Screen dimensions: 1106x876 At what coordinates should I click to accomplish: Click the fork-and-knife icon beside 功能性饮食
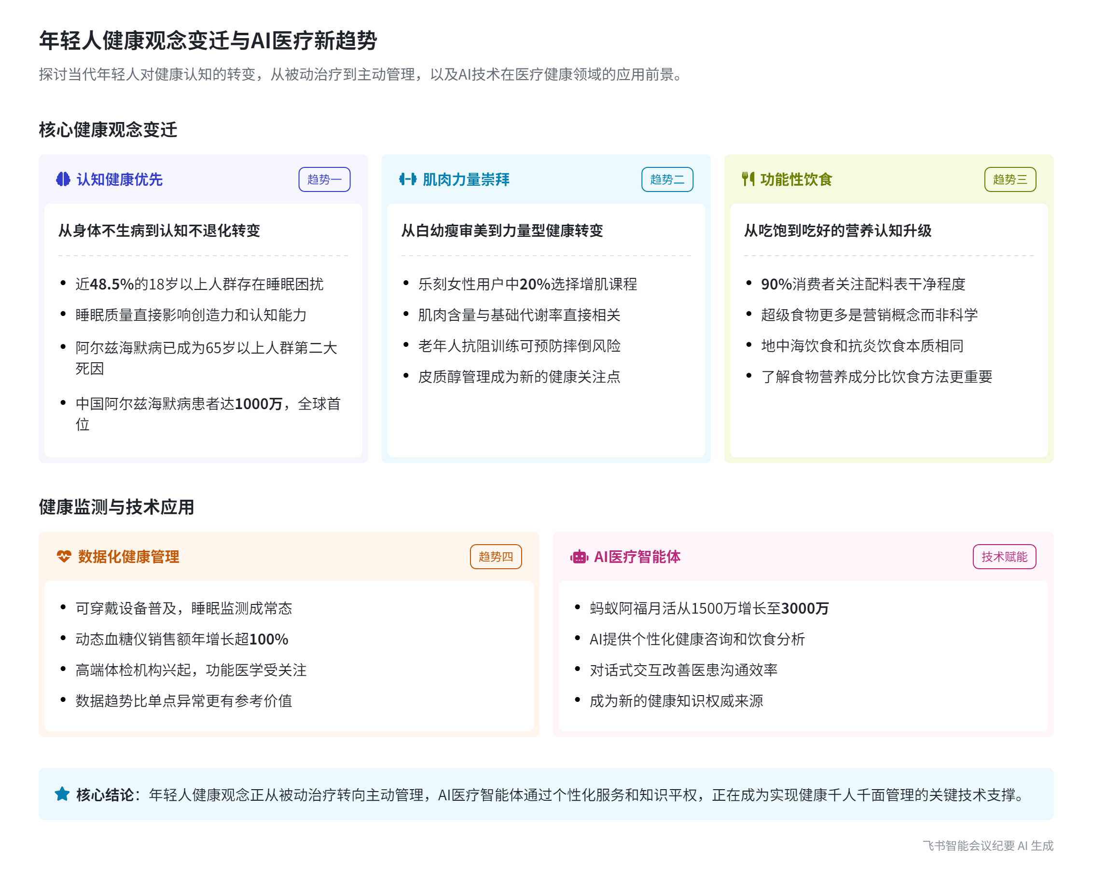point(748,179)
